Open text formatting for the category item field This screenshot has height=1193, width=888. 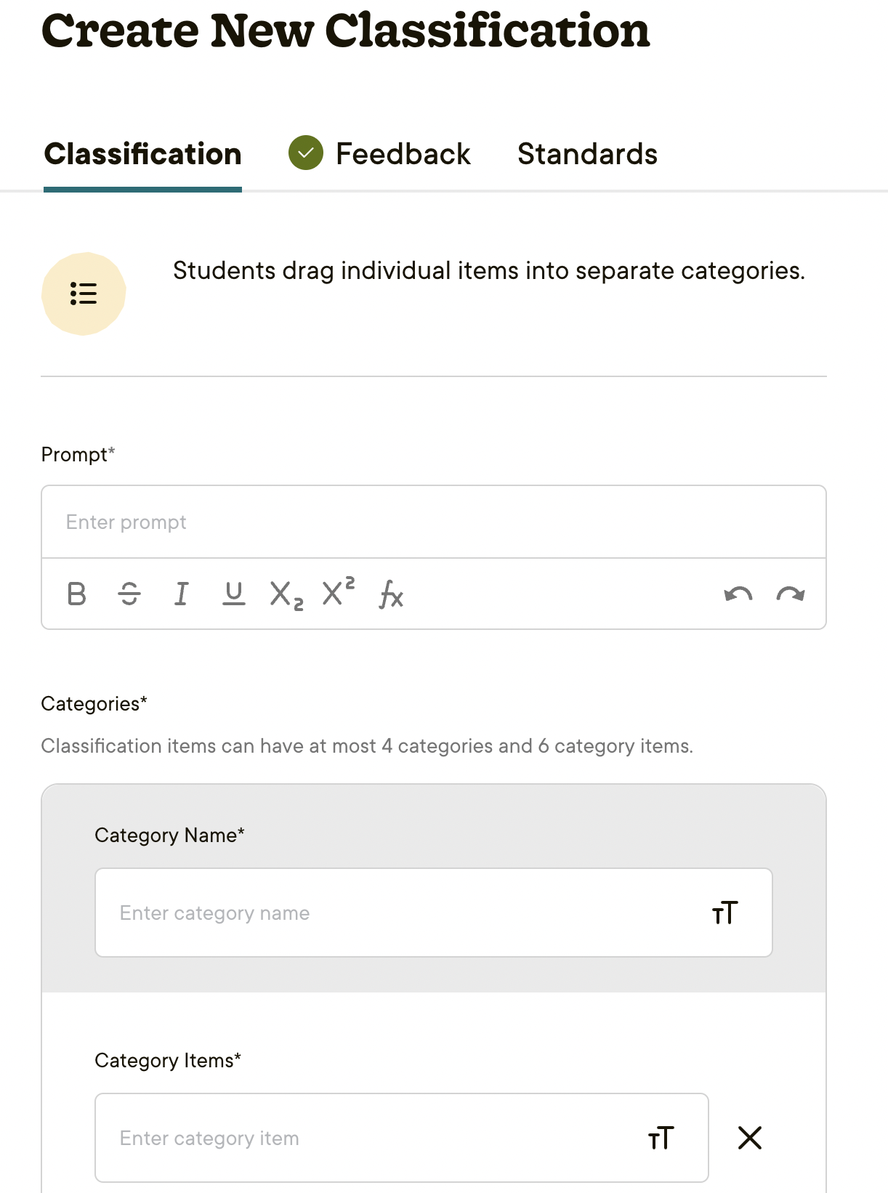(x=661, y=1138)
